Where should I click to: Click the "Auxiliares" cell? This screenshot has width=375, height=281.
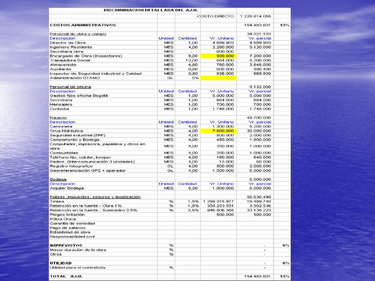click(60, 69)
